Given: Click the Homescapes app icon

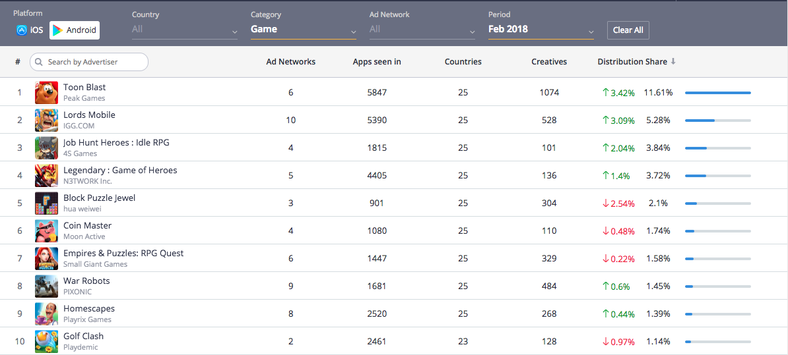Looking at the screenshot, I should point(46,314).
